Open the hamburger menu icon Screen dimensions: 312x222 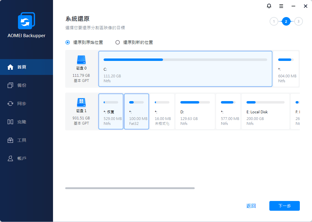pyautogui.click(x=281, y=6)
